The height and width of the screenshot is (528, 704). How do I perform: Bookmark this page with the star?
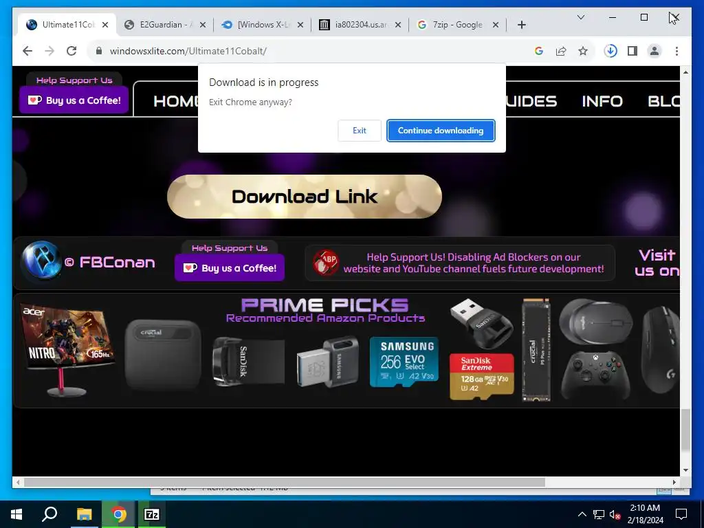click(x=583, y=51)
